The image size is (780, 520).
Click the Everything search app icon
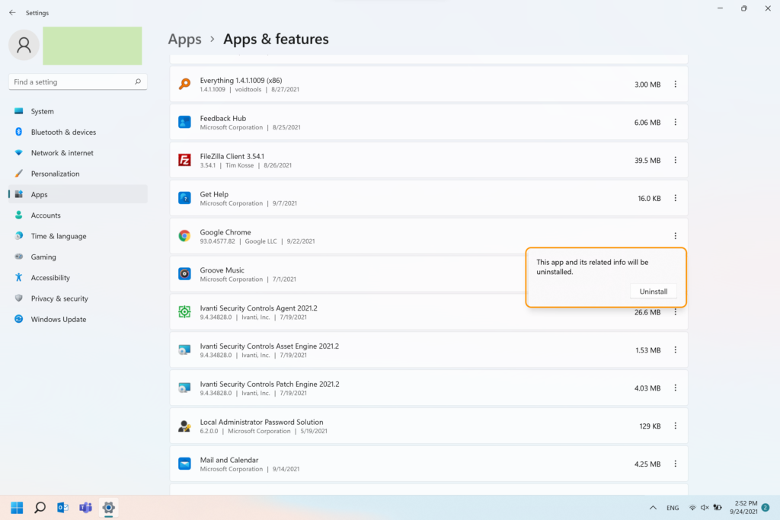point(184,85)
